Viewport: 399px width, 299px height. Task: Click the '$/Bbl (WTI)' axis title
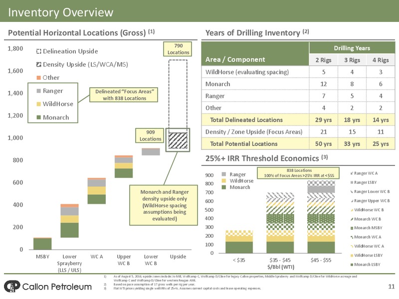click(x=281, y=267)
